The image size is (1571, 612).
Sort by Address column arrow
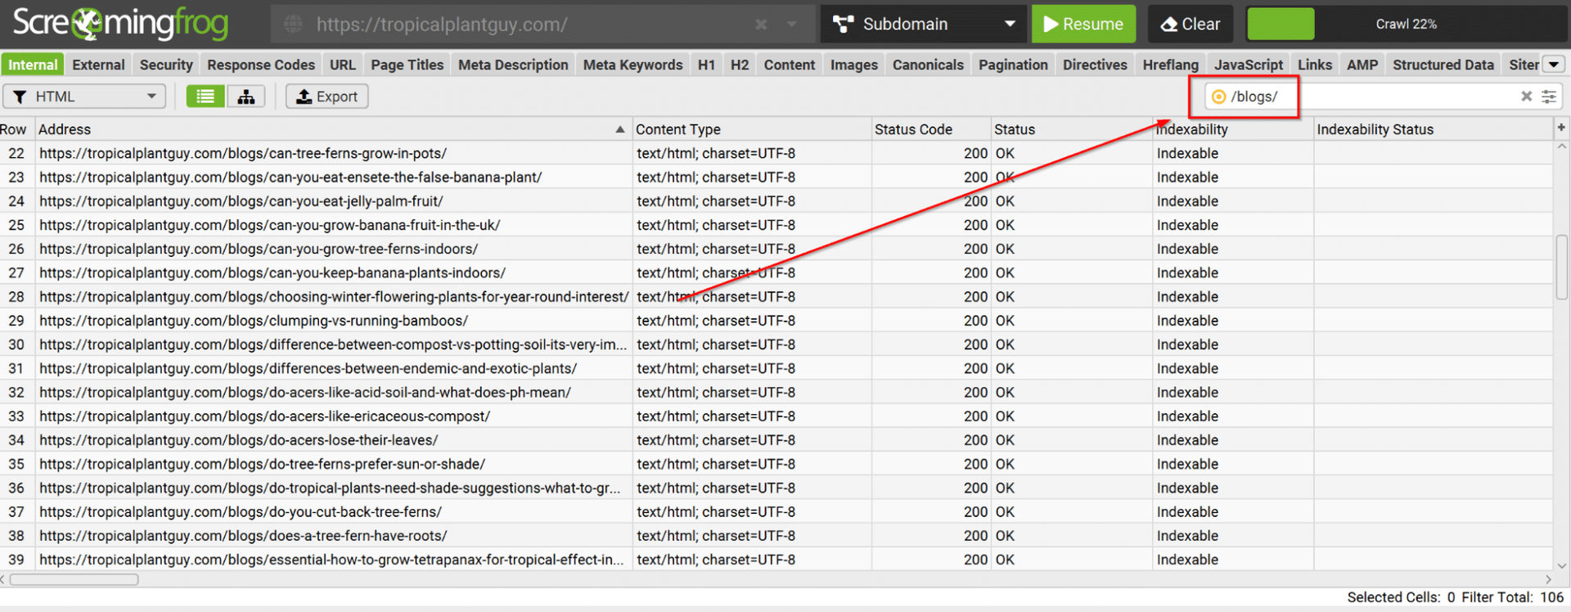tap(619, 129)
